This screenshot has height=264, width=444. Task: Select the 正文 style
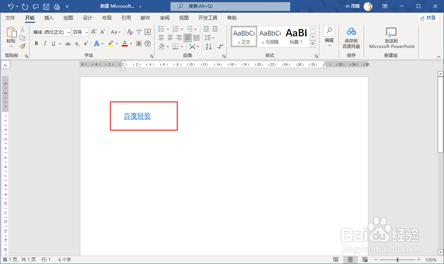pyautogui.click(x=244, y=36)
